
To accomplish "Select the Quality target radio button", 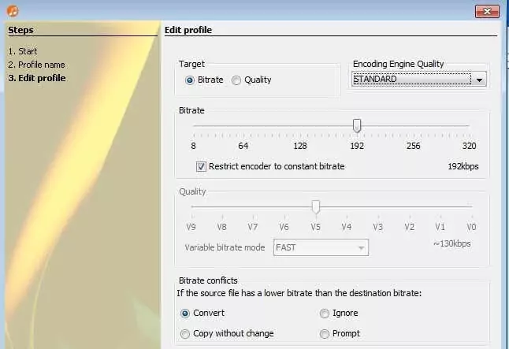I will 236,80.
